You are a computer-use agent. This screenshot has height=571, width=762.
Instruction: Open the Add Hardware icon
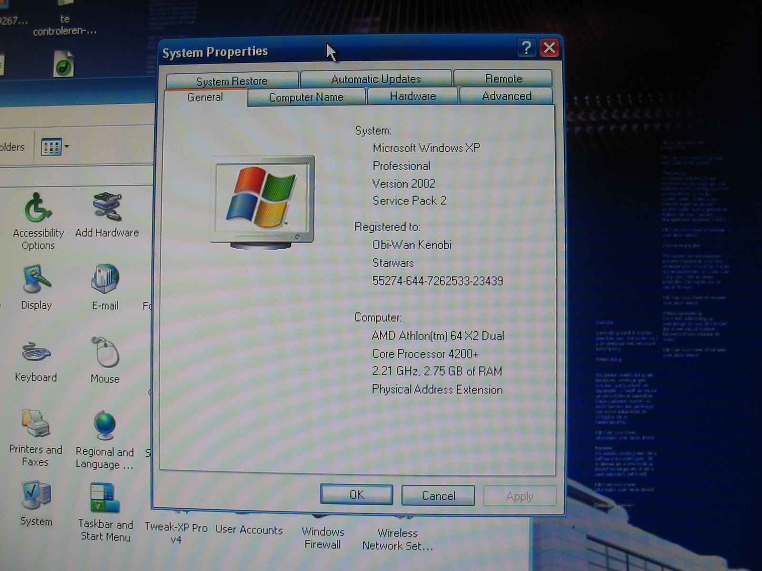point(107,207)
